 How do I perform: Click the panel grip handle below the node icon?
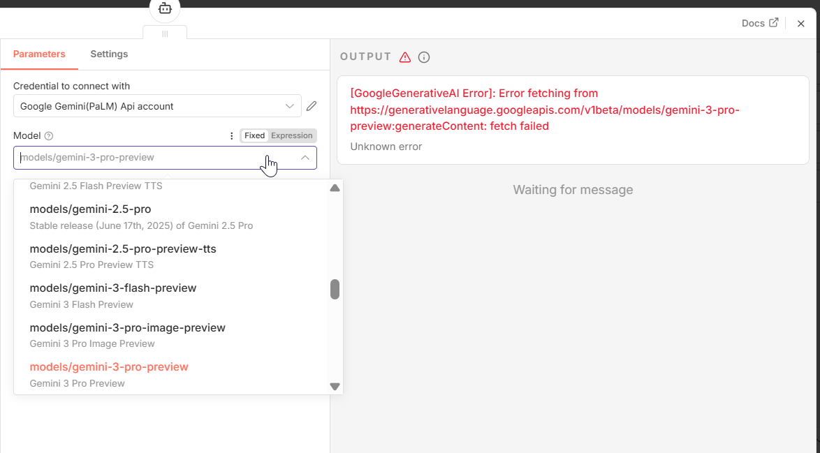tap(164, 34)
